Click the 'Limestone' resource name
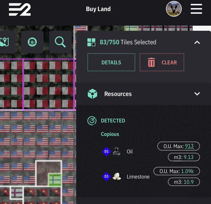The height and width of the screenshot is (204, 211). click(x=138, y=177)
